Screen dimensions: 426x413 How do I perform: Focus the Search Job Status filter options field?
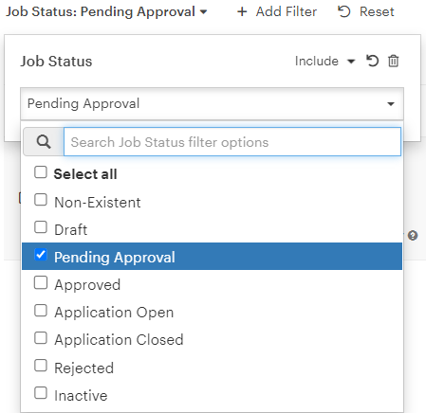pos(232,142)
